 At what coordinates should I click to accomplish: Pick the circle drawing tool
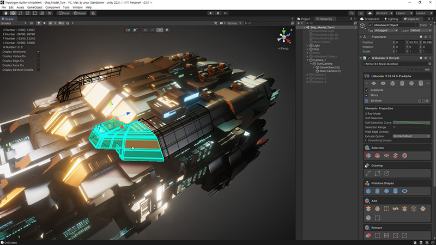pos(386,173)
